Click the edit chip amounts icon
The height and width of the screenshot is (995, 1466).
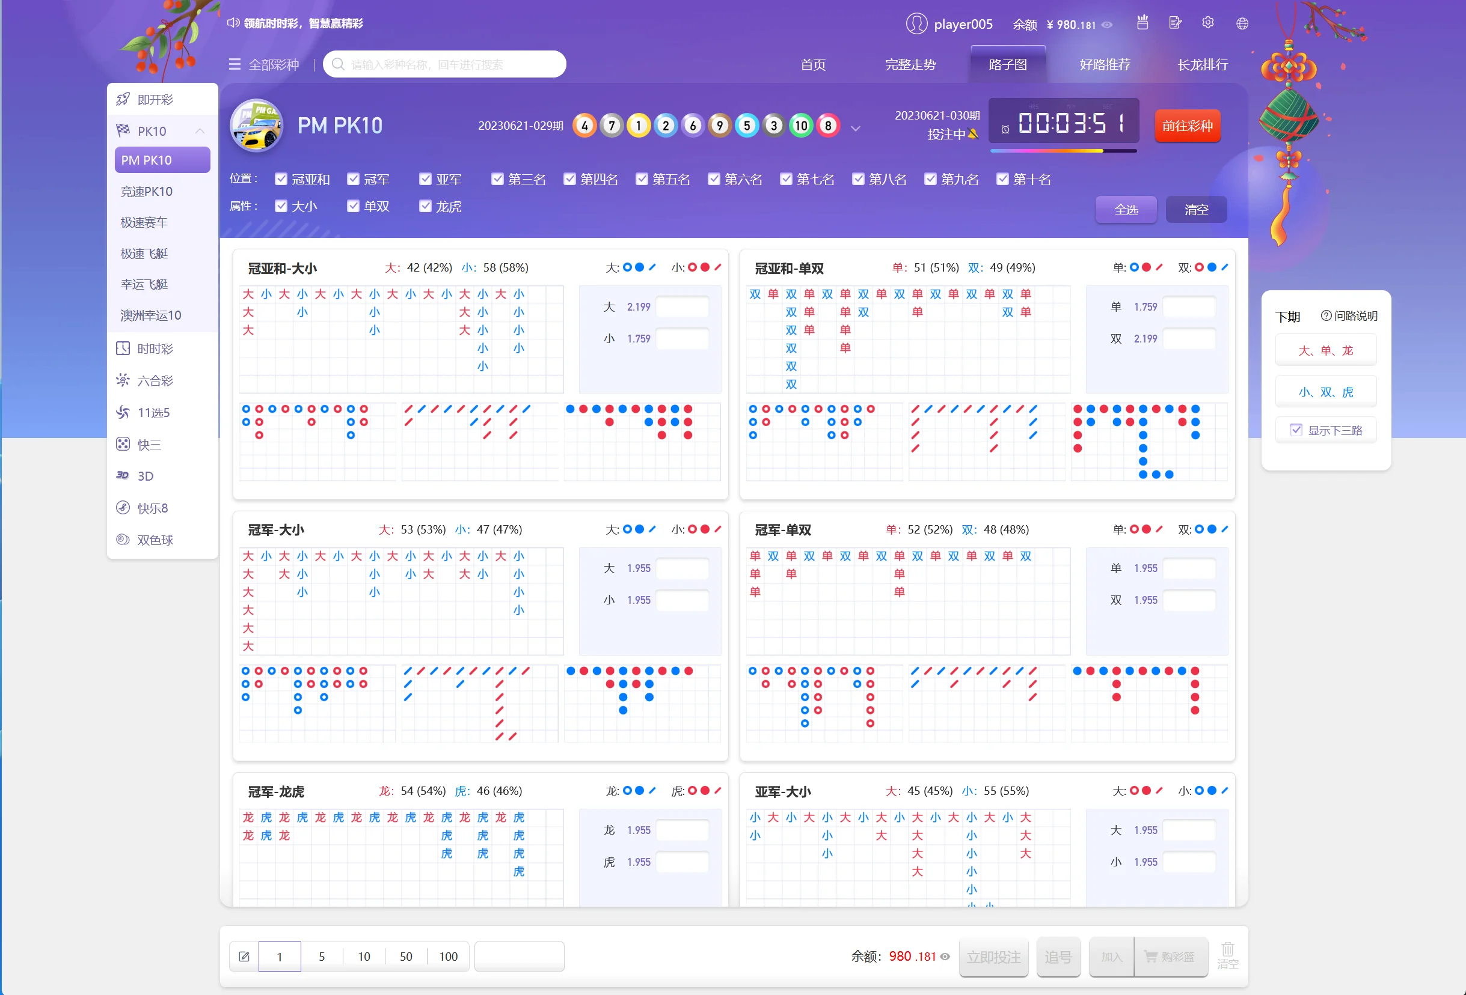click(244, 957)
